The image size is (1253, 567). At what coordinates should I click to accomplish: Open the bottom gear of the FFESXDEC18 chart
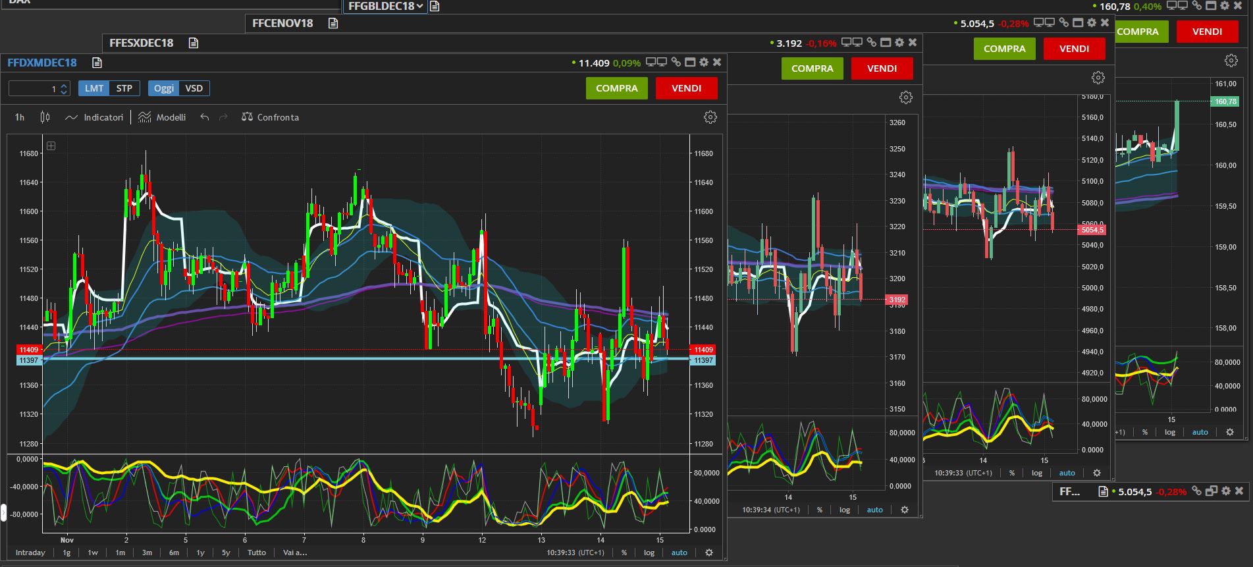click(x=905, y=510)
